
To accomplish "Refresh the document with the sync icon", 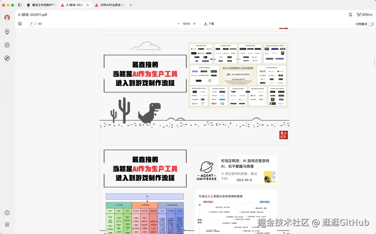I will pos(351,15).
